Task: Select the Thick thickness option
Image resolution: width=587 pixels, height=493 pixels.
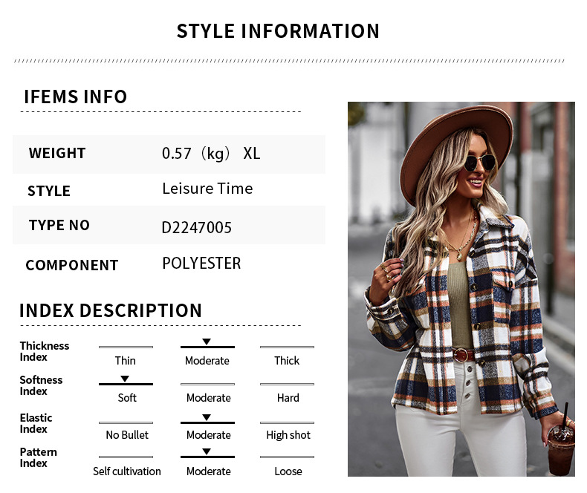Action: tap(287, 361)
